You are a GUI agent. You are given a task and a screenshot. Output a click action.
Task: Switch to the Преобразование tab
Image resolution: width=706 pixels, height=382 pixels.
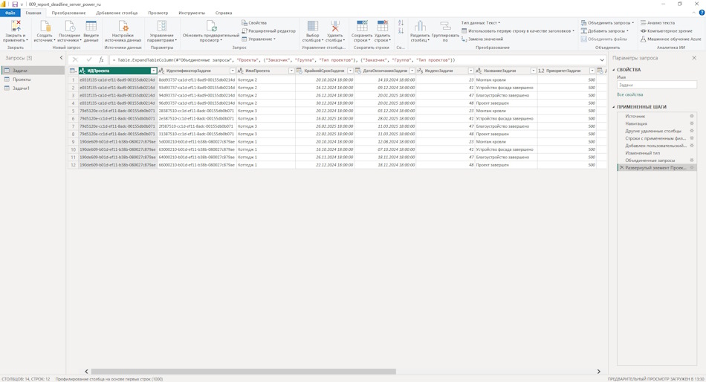(x=68, y=13)
